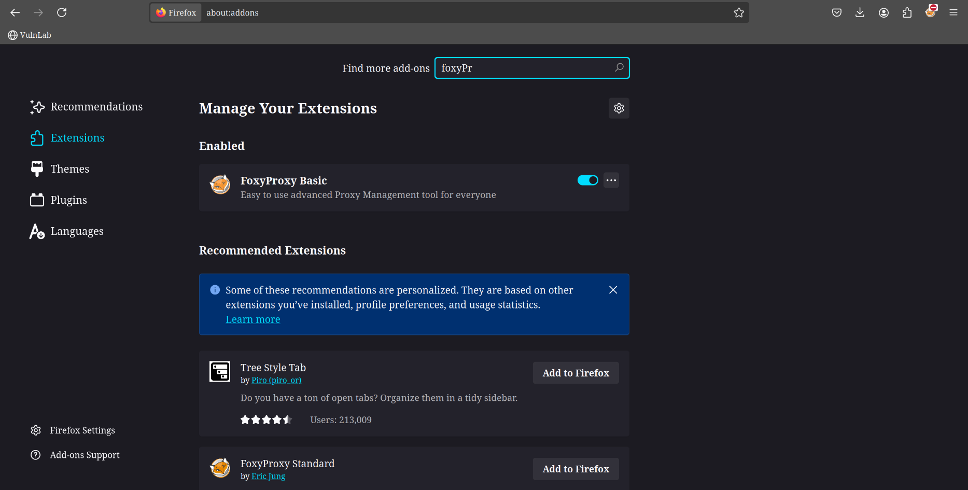Open Add-ons Support link
Image resolution: width=968 pixels, height=490 pixels.
pos(75,455)
